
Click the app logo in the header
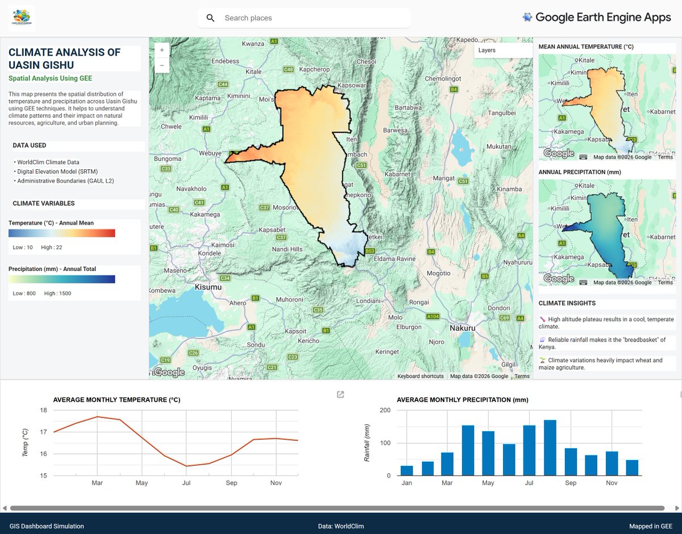coord(22,18)
